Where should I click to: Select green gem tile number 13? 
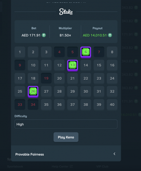(x=73, y=65)
